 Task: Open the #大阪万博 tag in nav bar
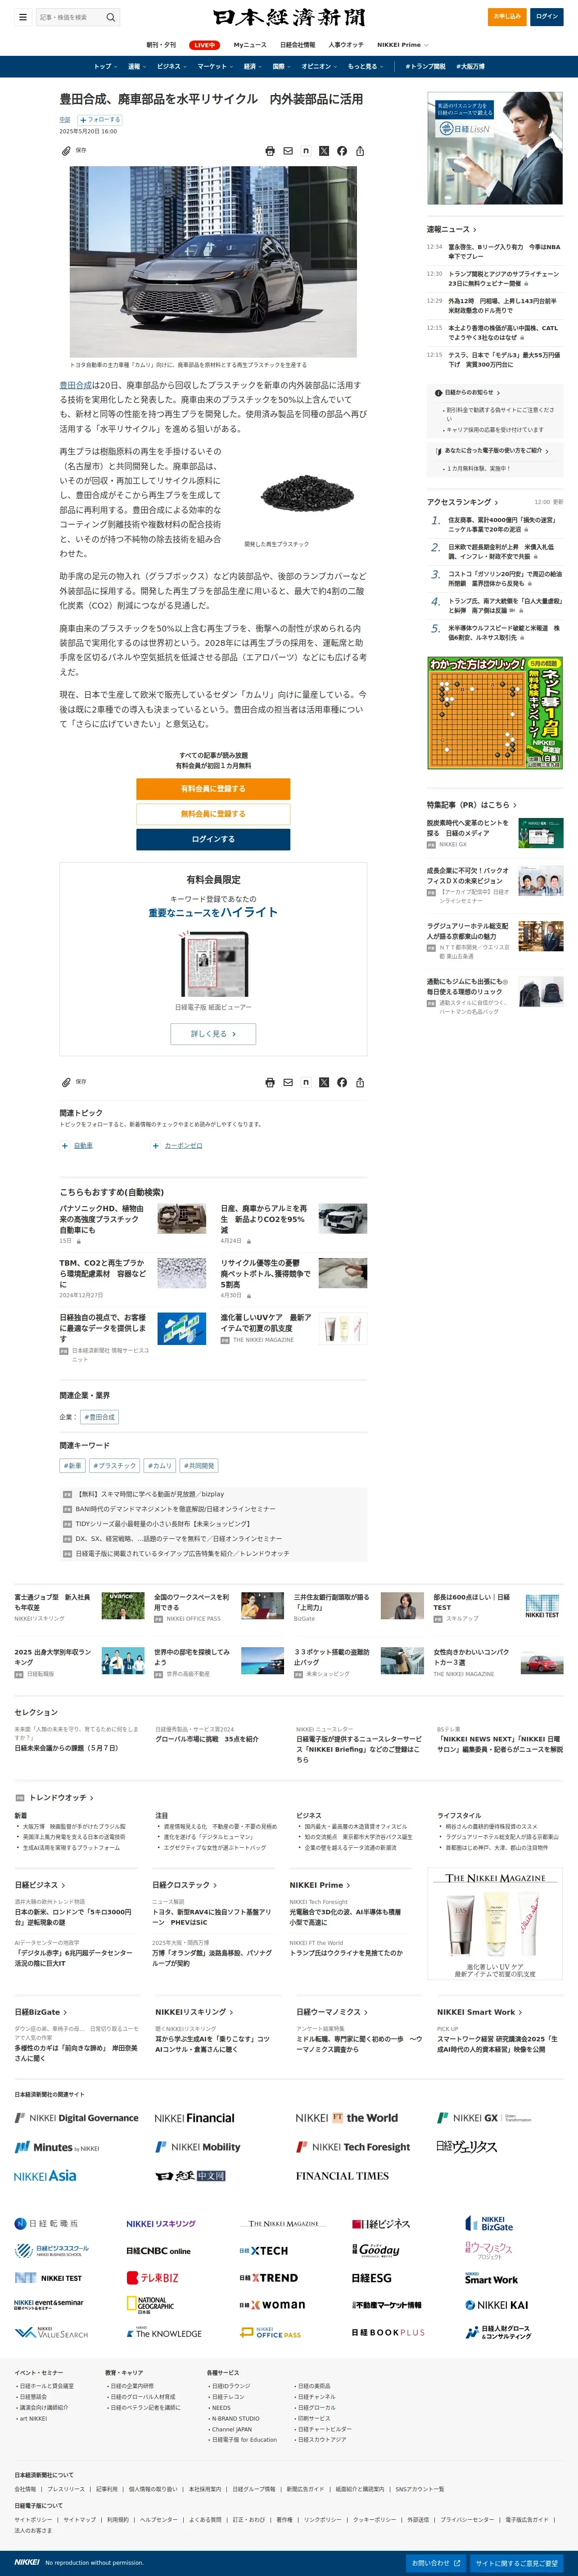[x=470, y=66]
